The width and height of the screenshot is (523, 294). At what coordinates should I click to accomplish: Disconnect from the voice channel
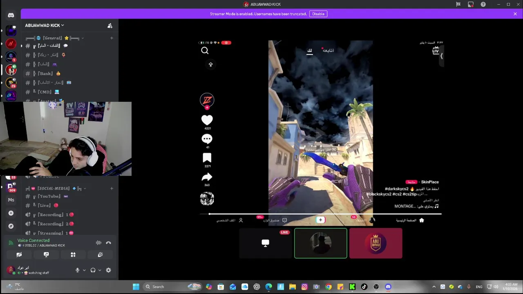pos(108,243)
